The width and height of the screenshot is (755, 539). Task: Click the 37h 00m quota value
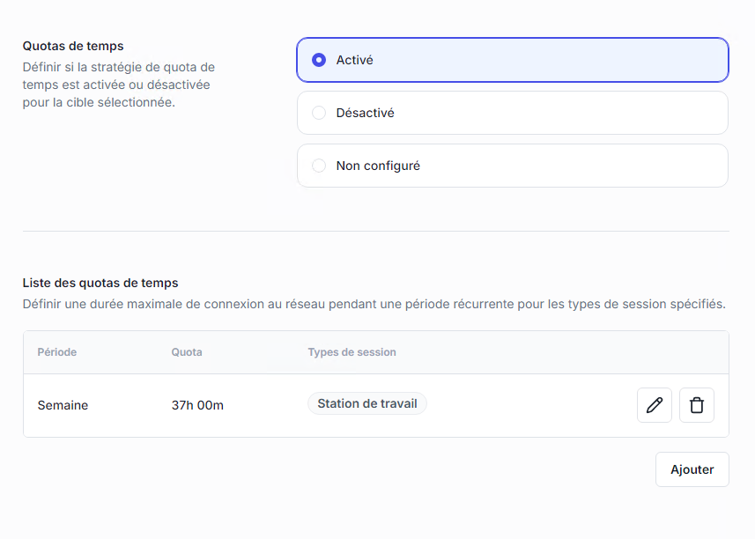pos(197,405)
